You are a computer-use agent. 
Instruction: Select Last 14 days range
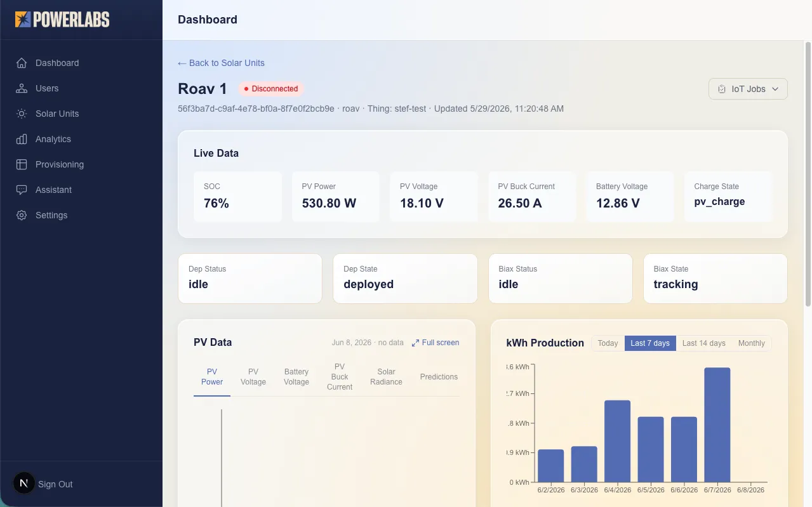coord(703,343)
